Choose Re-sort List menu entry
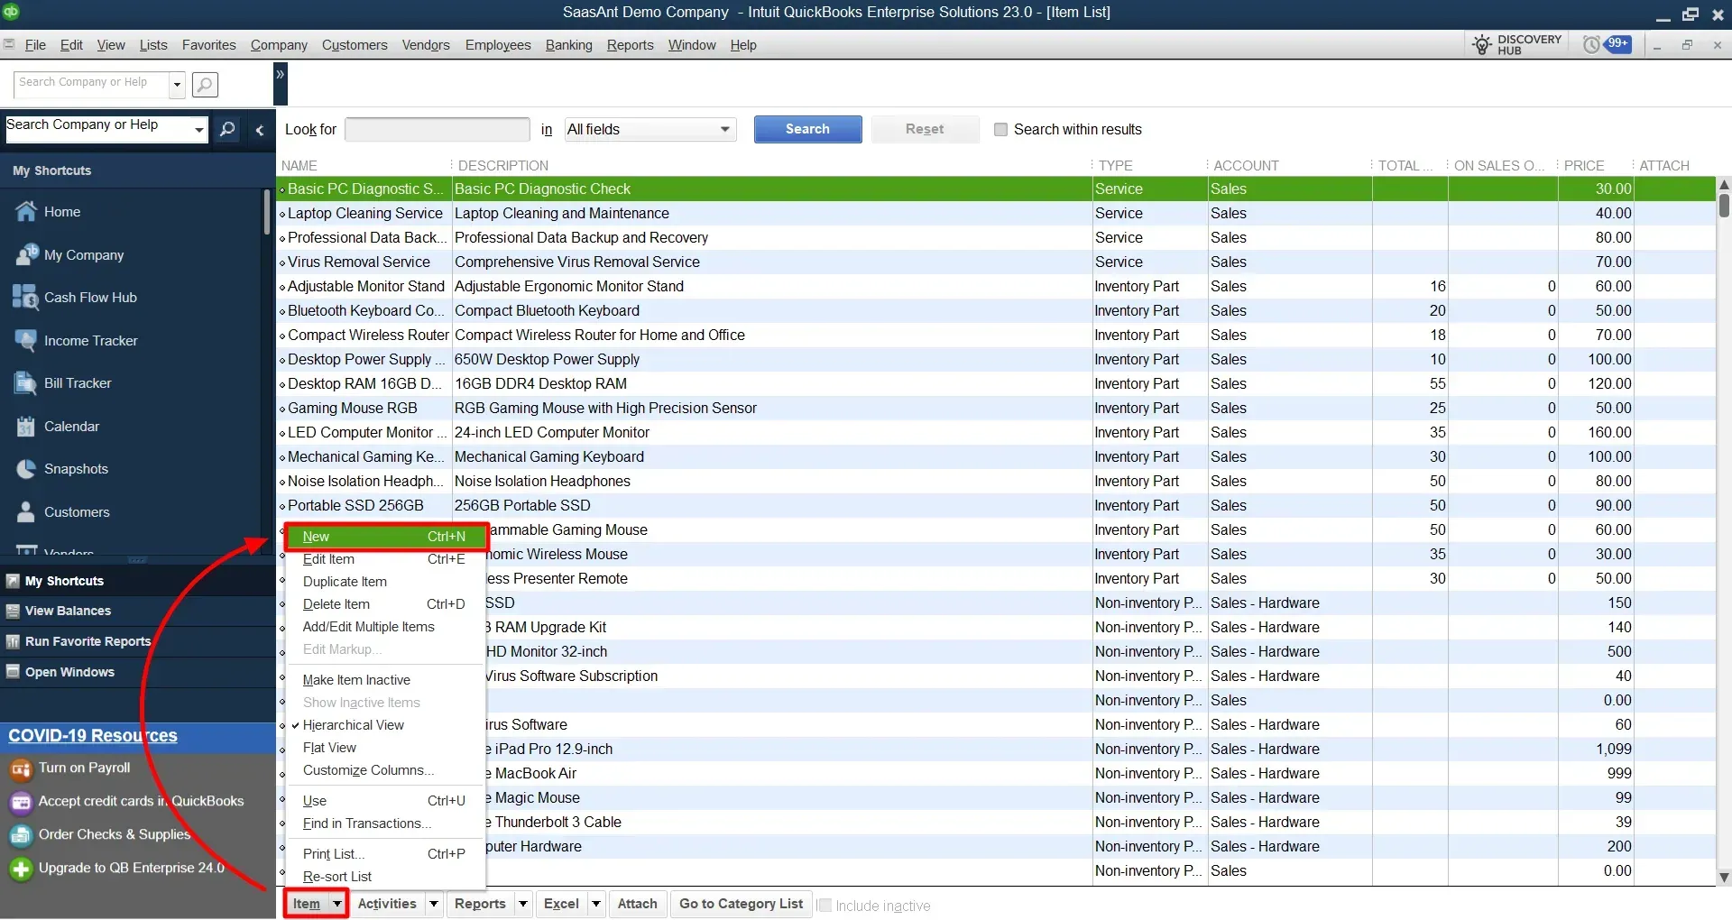This screenshot has height=920, width=1732. click(385, 877)
